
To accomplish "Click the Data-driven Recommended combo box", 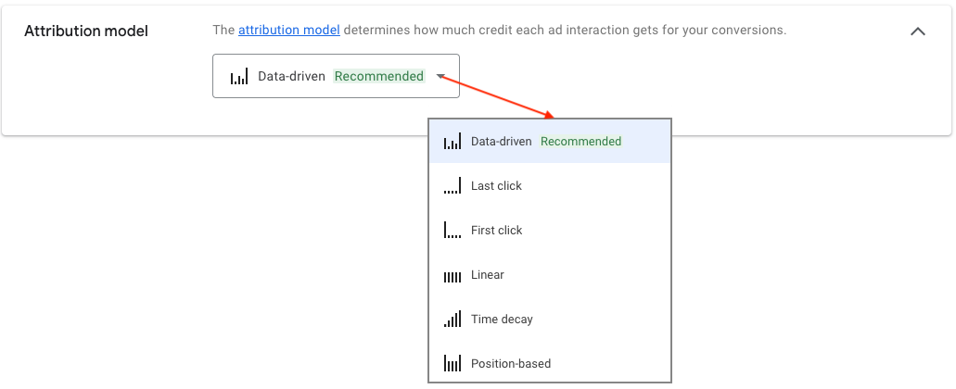I will 336,76.
